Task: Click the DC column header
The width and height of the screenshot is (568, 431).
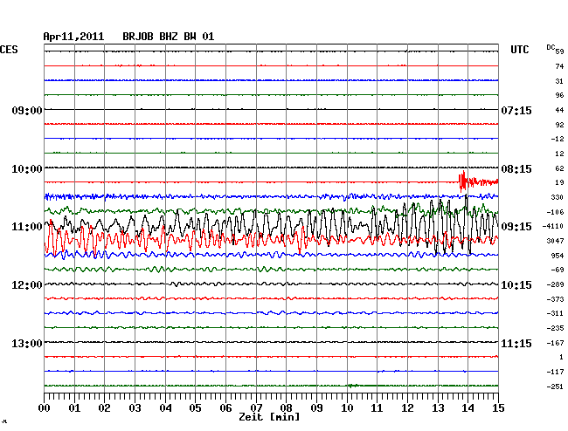Action: click(x=551, y=47)
